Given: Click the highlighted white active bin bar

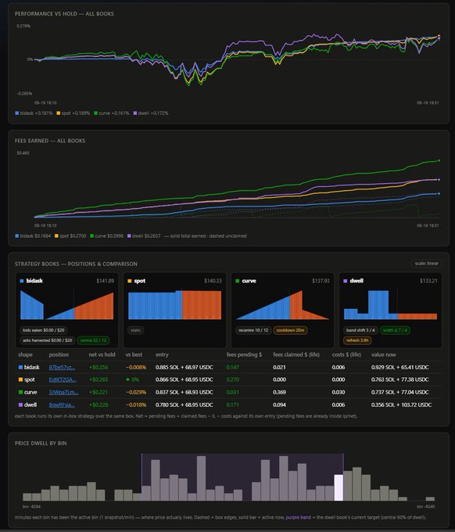Looking at the screenshot, I should tap(339, 487).
